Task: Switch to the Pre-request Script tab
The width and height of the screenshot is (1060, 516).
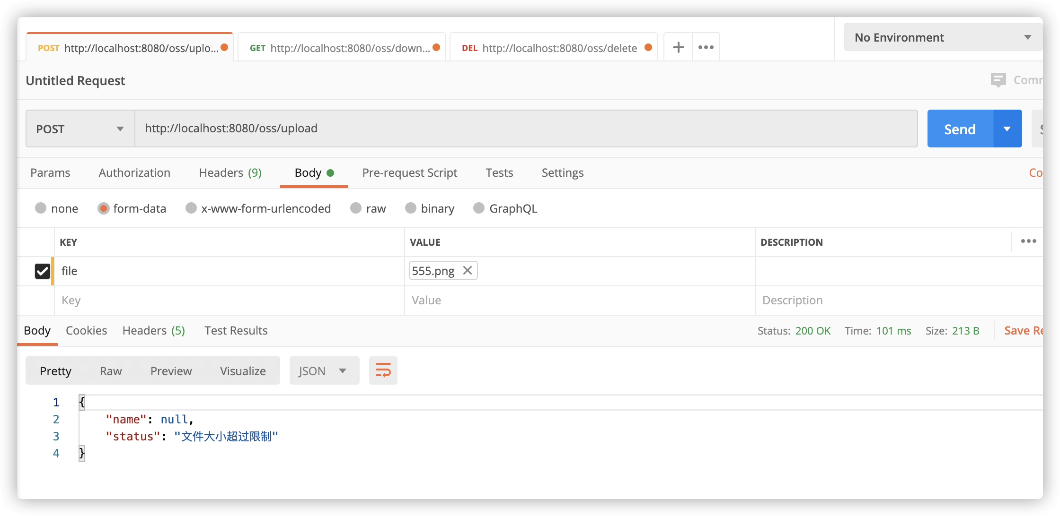Action: tap(409, 173)
